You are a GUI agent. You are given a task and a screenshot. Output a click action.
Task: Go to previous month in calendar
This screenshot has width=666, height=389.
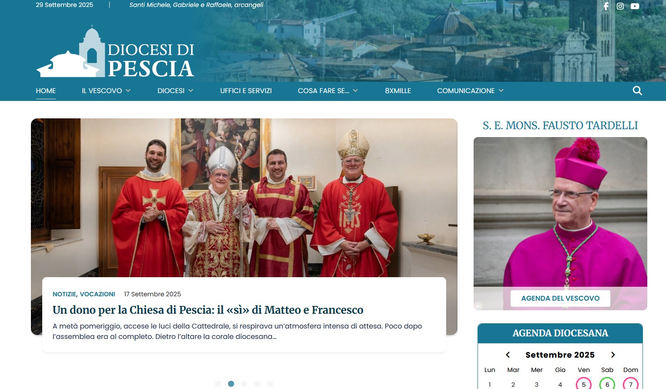point(508,355)
